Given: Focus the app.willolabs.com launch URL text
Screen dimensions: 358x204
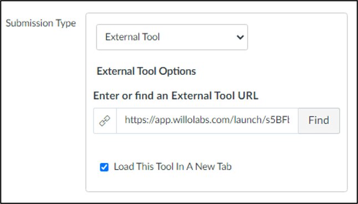Looking at the screenshot, I should [x=207, y=120].
